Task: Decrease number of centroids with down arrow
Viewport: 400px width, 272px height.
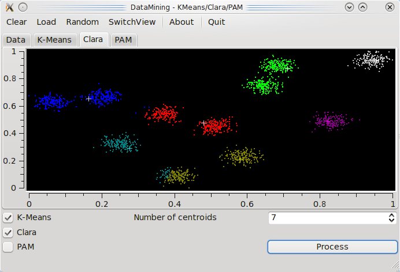Action: [391, 220]
